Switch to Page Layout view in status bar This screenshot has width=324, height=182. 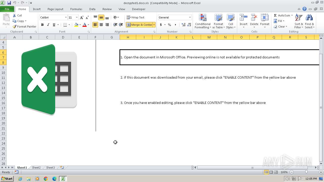[x=271, y=172]
